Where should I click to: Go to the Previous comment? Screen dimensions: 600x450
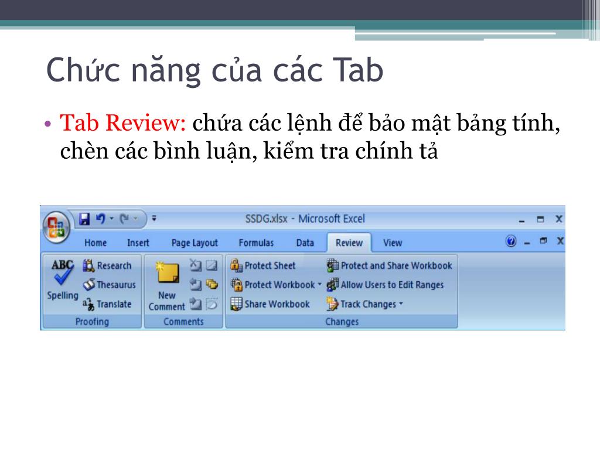point(195,284)
